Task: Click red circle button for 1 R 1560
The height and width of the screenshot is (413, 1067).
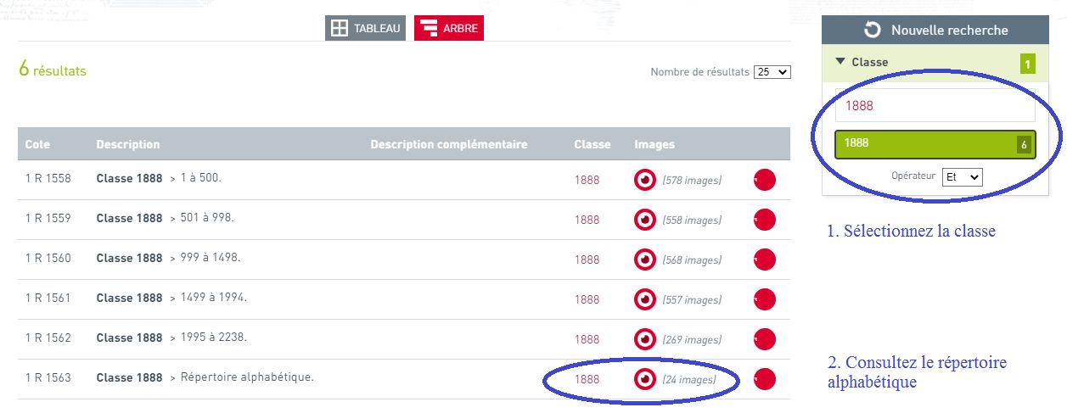Action: [764, 260]
